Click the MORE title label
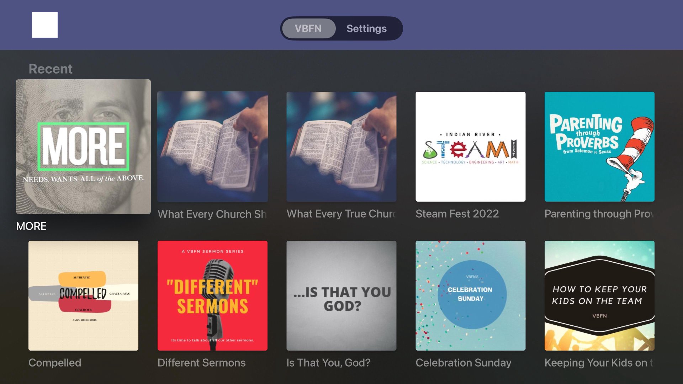 [31, 226]
